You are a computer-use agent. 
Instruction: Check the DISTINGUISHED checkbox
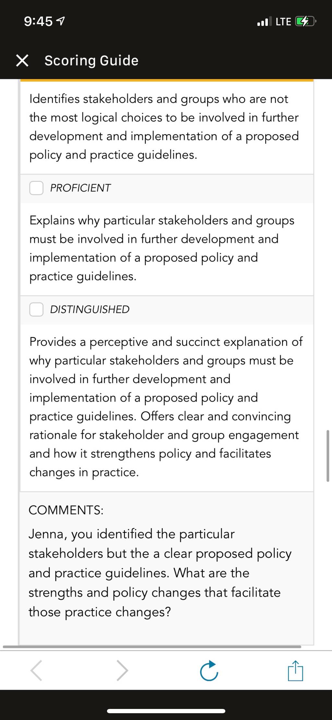[x=36, y=309]
